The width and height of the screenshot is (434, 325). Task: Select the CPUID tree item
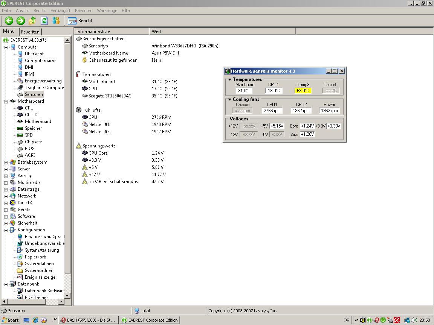pos(31,114)
